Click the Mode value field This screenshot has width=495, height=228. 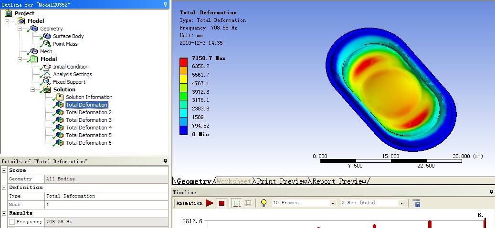[x=106, y=204]
